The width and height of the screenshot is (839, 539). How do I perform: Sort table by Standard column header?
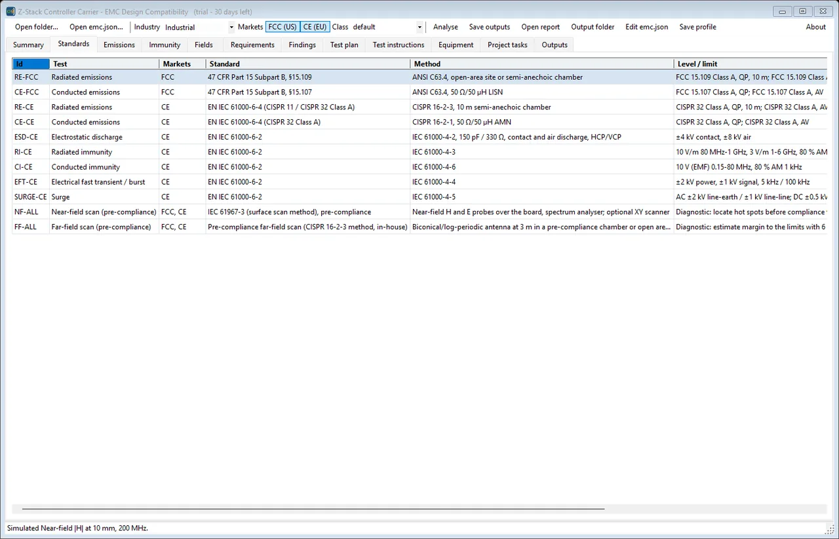308,64
